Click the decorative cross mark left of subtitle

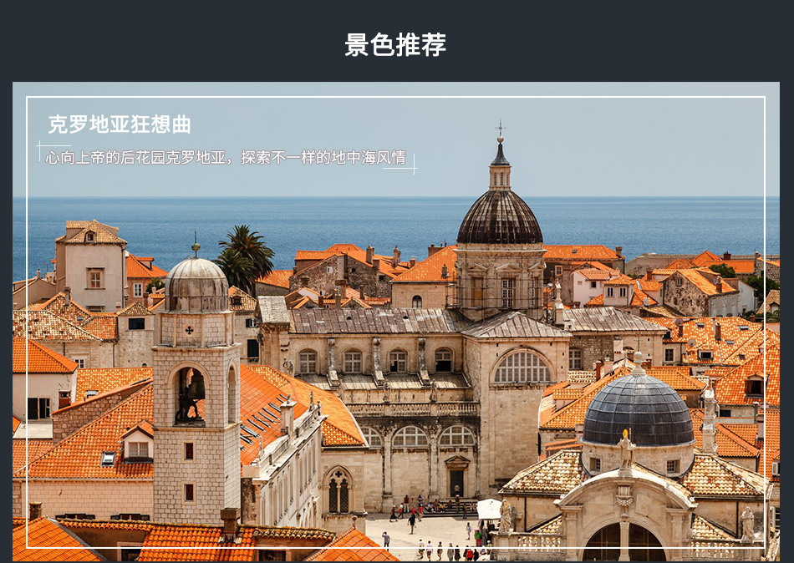click(x=41, y=151)
